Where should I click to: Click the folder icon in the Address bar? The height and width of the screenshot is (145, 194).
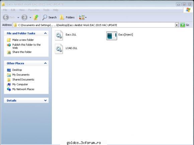pyautogui.click(x=15, y=25)
